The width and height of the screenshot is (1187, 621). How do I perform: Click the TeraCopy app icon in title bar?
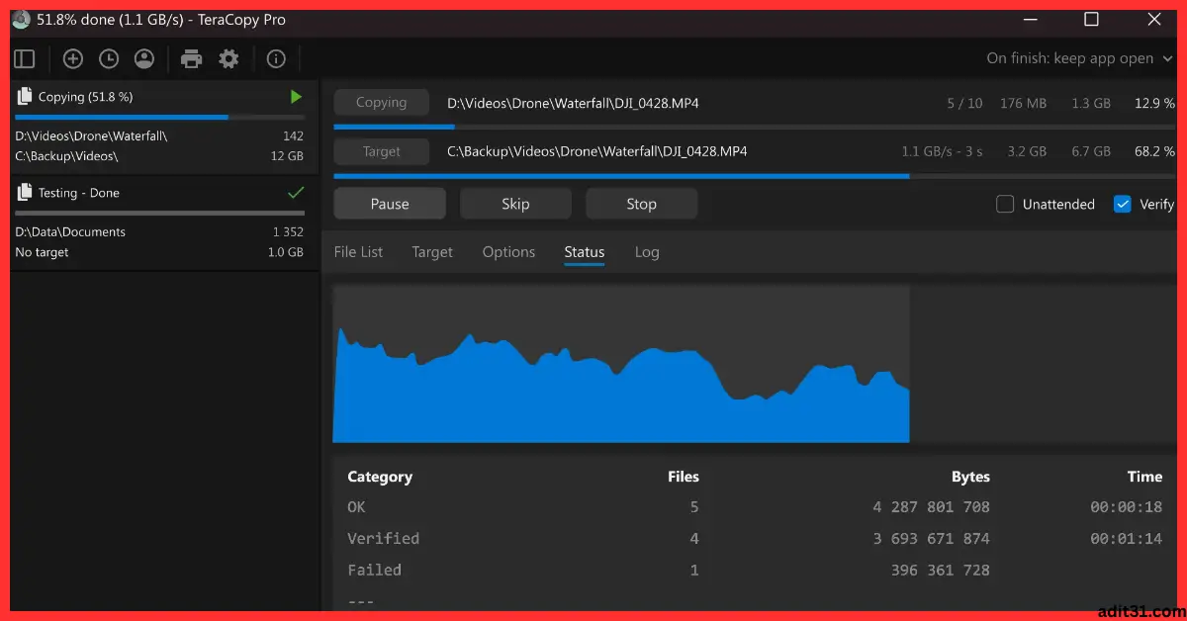tap(21, 20)
